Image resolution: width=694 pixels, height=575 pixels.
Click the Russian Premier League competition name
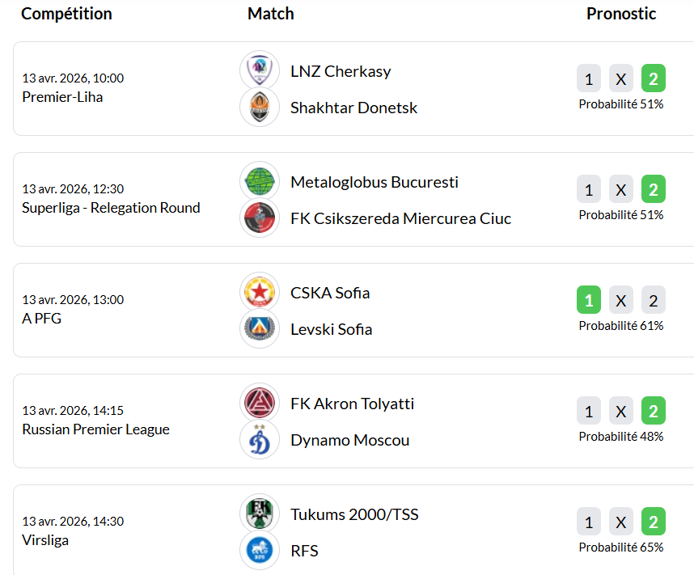point(95,429)
